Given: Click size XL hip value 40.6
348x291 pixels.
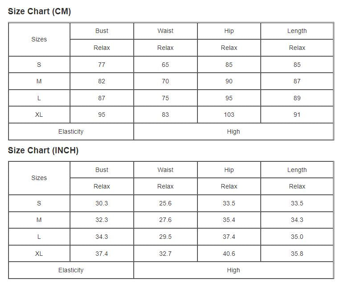Looking at the screenshot, I should click(229, 254).
